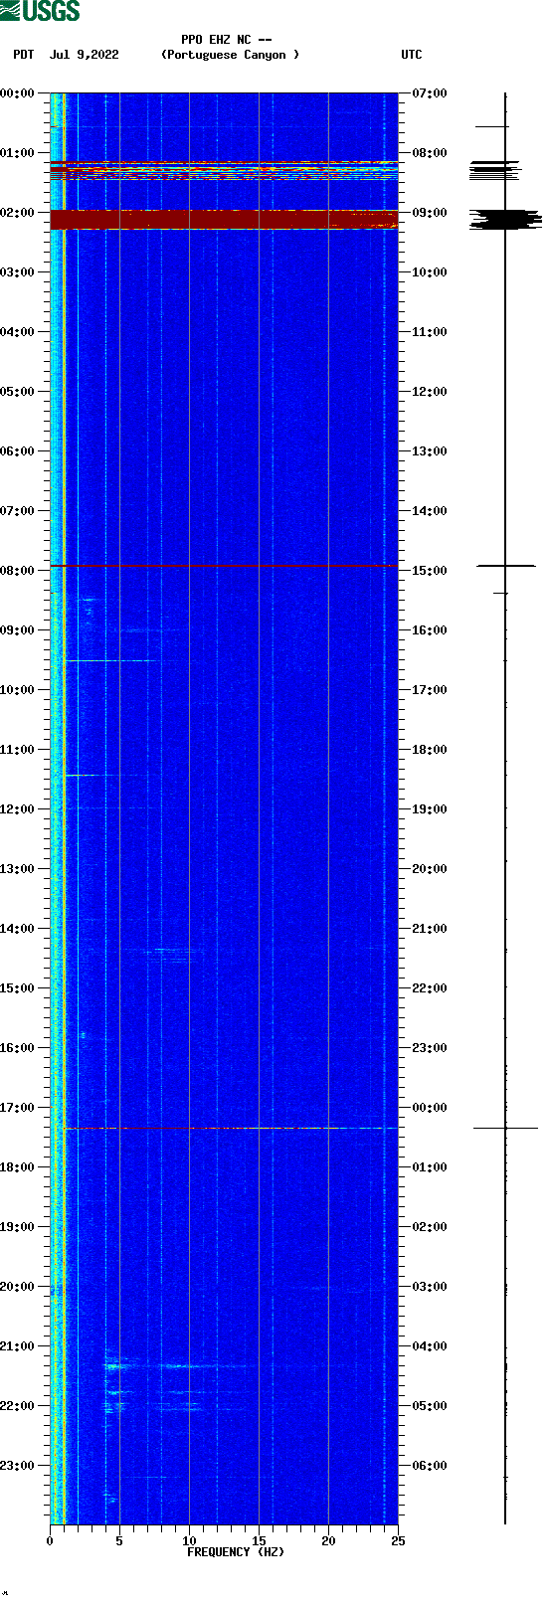
Task: Click the 04:00 UTC time label
Action: point(430,1346)
